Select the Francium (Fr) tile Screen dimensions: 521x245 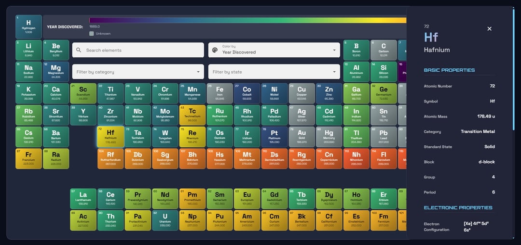(x=28, y=158)
